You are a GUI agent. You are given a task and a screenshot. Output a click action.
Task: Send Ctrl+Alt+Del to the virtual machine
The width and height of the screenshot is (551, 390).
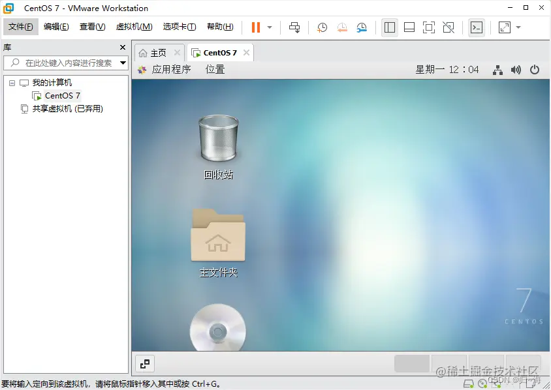coord(294,27)
